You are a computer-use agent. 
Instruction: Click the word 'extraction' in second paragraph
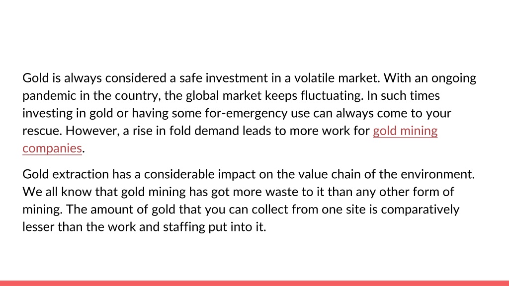coord(81,174)
